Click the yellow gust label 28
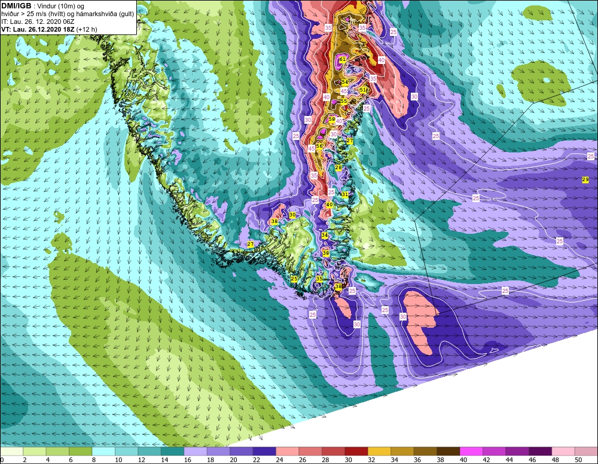 tap(338, 168)
